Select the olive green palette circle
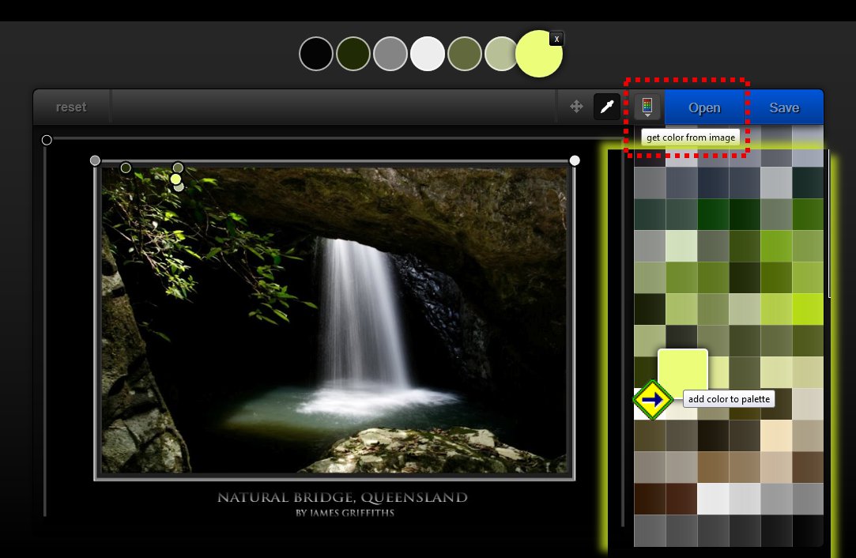This screenshot has width=856, height=558. tap(465, 54)
